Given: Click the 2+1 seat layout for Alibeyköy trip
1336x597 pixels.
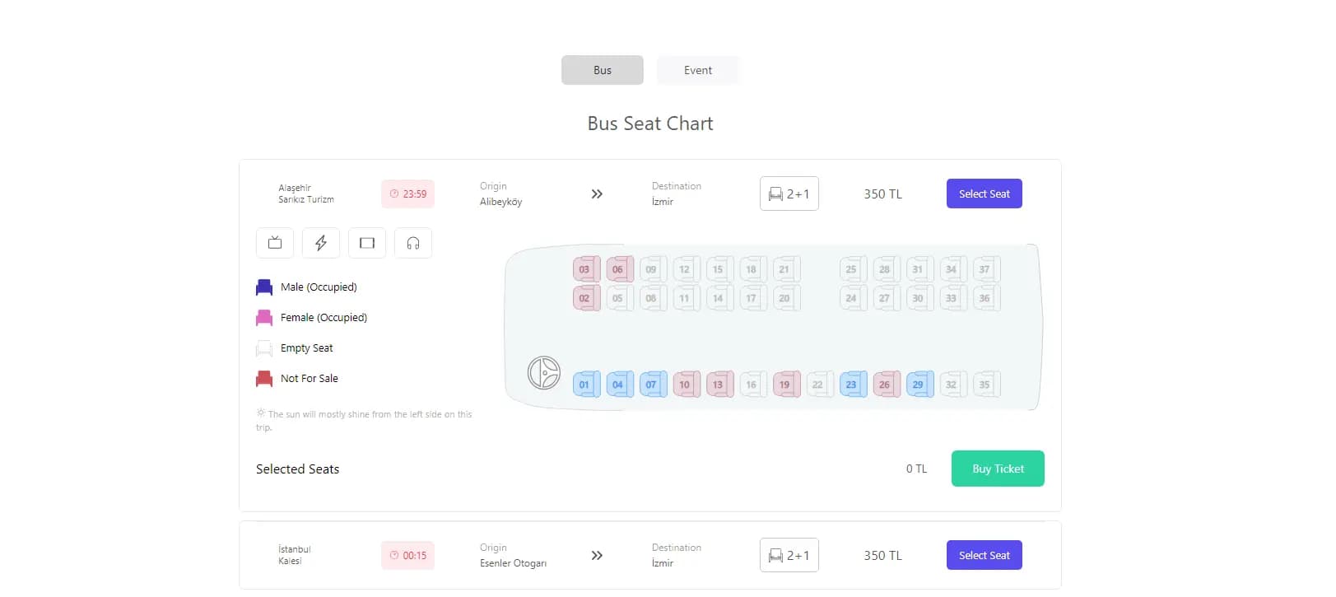Looking at the screenshot, I should coord(789,194).
